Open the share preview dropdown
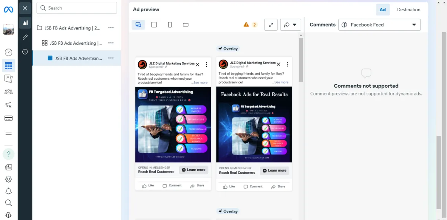Viewport: 447px width, 220px height. tap(291, 25)
